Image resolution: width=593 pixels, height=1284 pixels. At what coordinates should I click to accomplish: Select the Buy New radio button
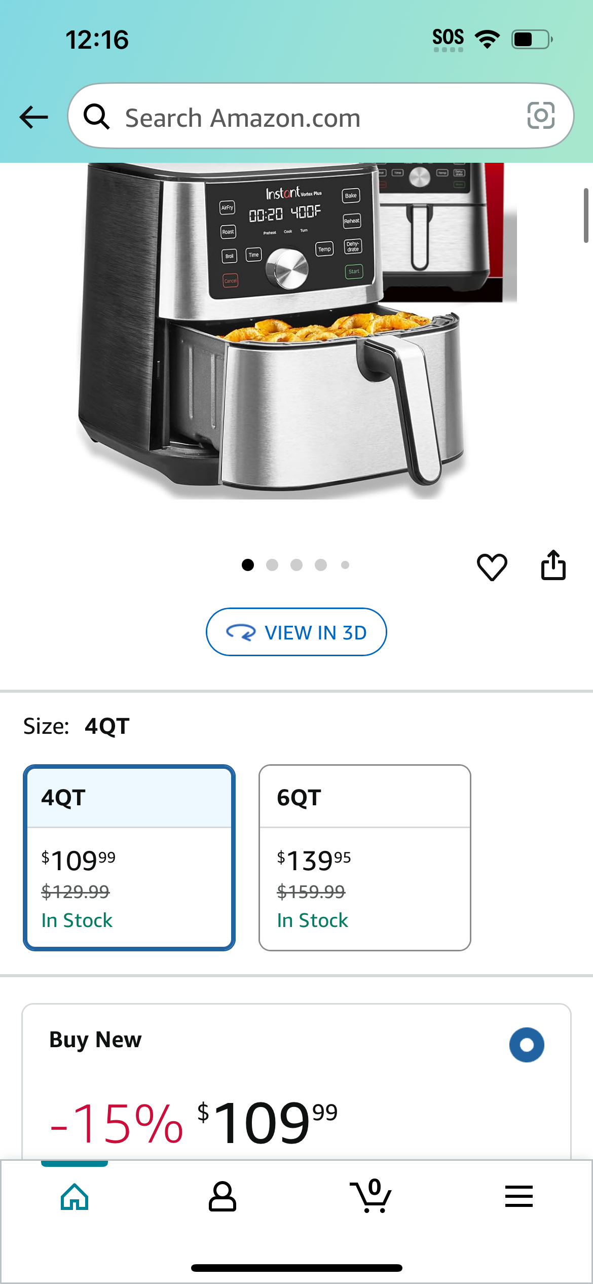tap(527, 1045)
